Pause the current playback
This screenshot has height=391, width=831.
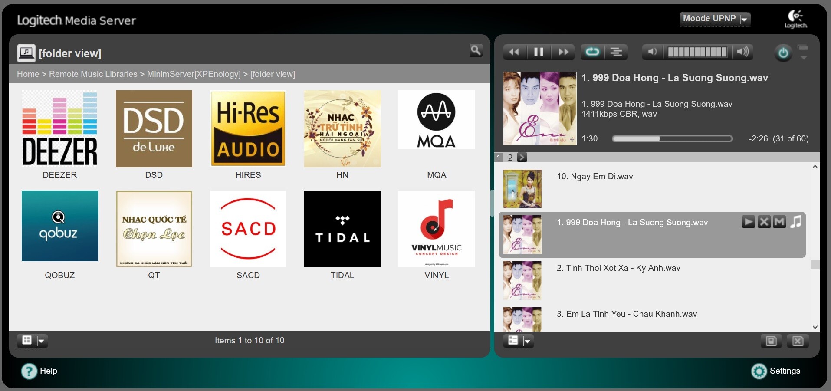pyautogui.click(x=539, y=52)
